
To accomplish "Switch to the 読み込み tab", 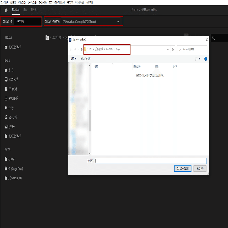I will pyautogui.click(x=16, y=10).
